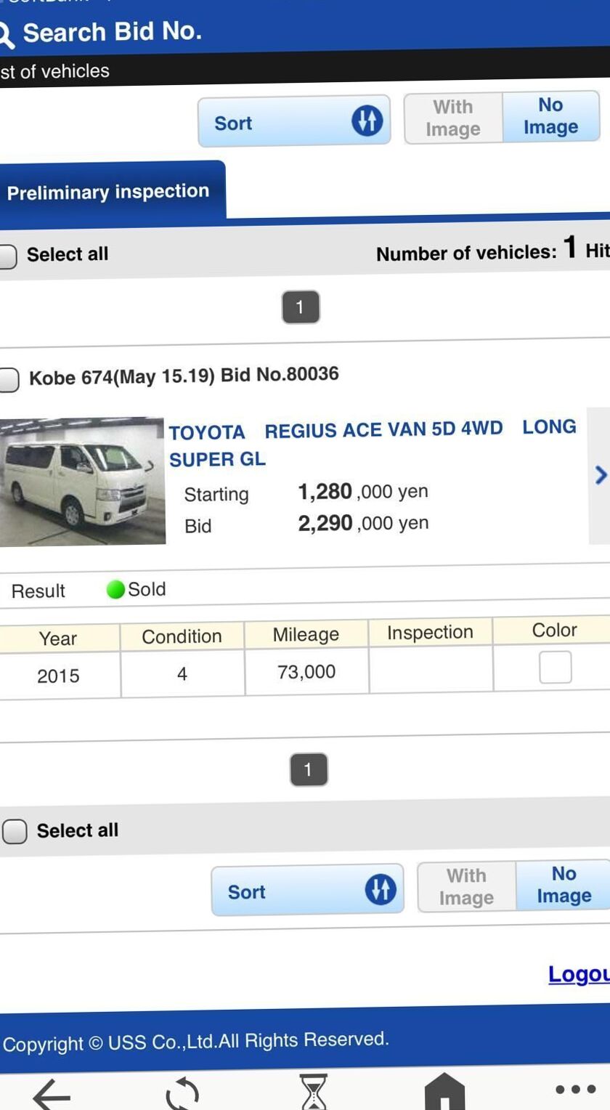Reload the page with refresh icon
The width and height of the screenshot is (610, 1110).
pos(182,1093)
